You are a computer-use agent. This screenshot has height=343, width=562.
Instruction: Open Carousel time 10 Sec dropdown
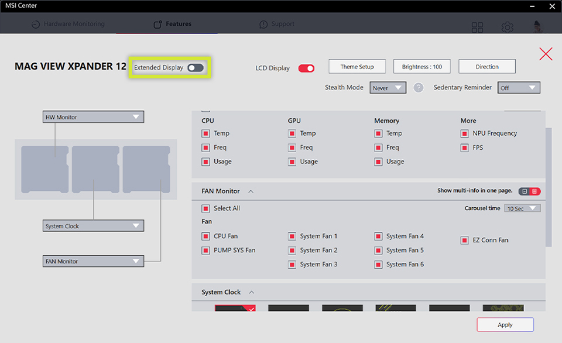522,208
